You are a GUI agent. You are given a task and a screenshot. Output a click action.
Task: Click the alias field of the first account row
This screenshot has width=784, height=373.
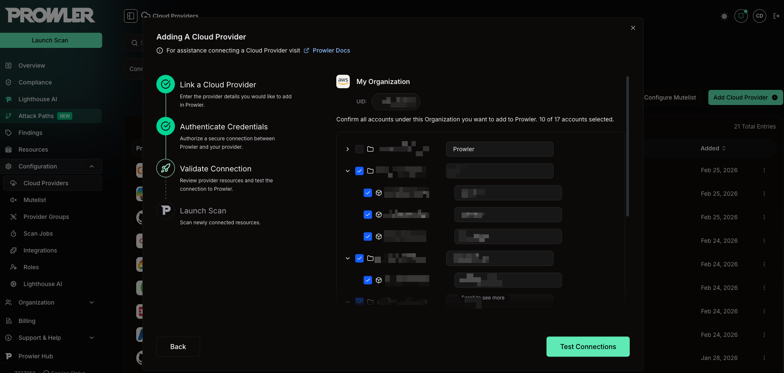pyautogui.click(x=508, y=193)
